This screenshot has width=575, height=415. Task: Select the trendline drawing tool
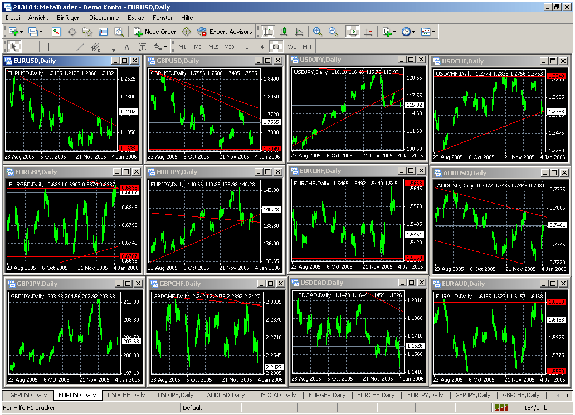pos(80,47)
